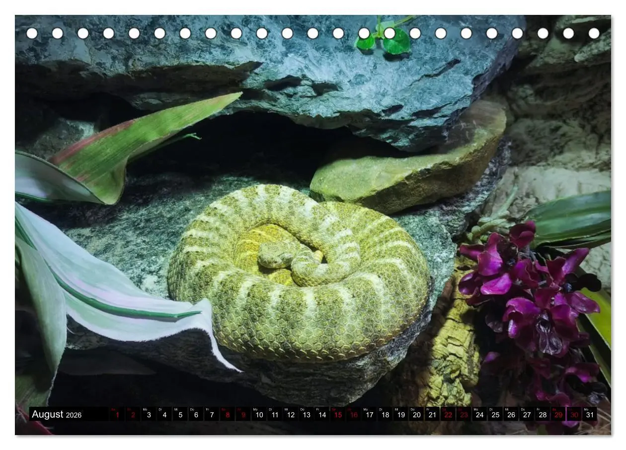Image resolution: width=626 pixels, height=450 pixels.
Task: Select date 17 in the calendar row
Action: [x=369, y=414]
